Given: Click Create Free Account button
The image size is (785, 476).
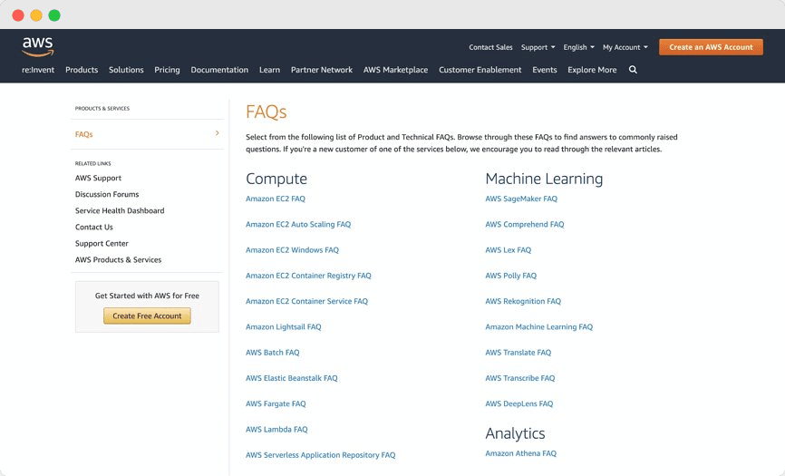Looking at the screenshot, I should tap(147, 316).
